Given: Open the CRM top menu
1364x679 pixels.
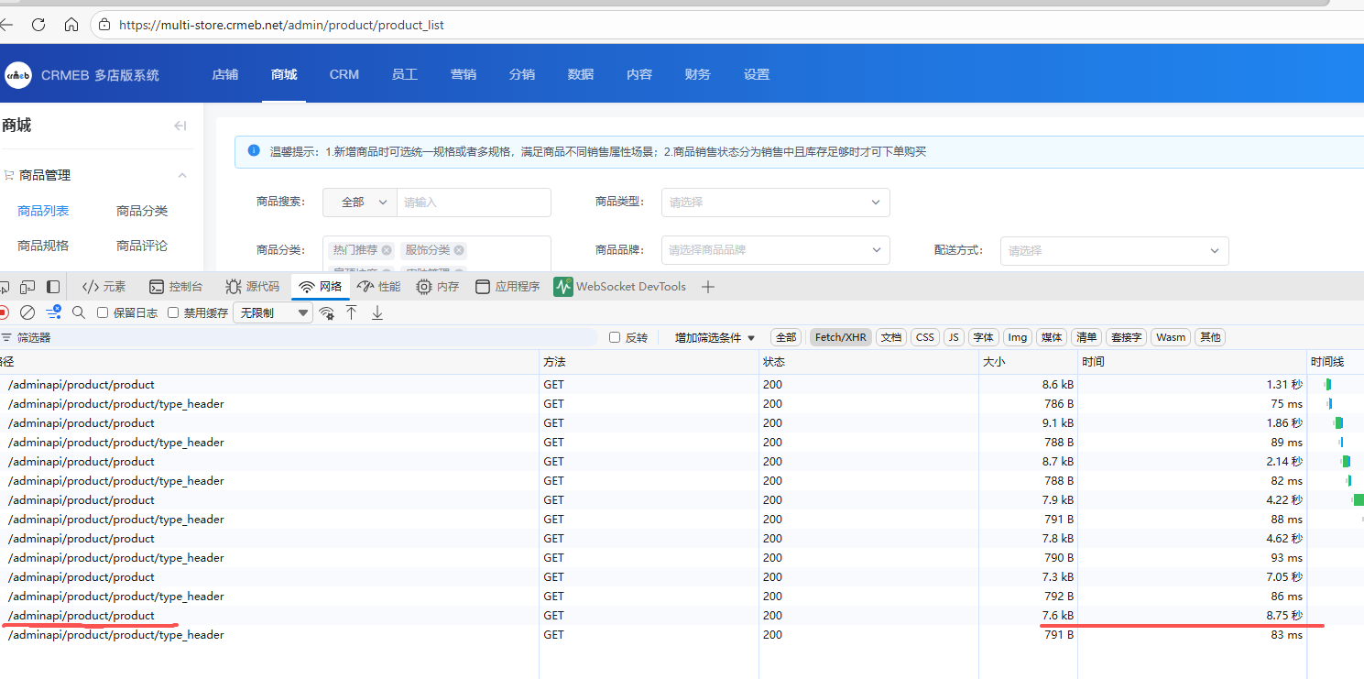Looking at the screenshot, I should 344,74.
